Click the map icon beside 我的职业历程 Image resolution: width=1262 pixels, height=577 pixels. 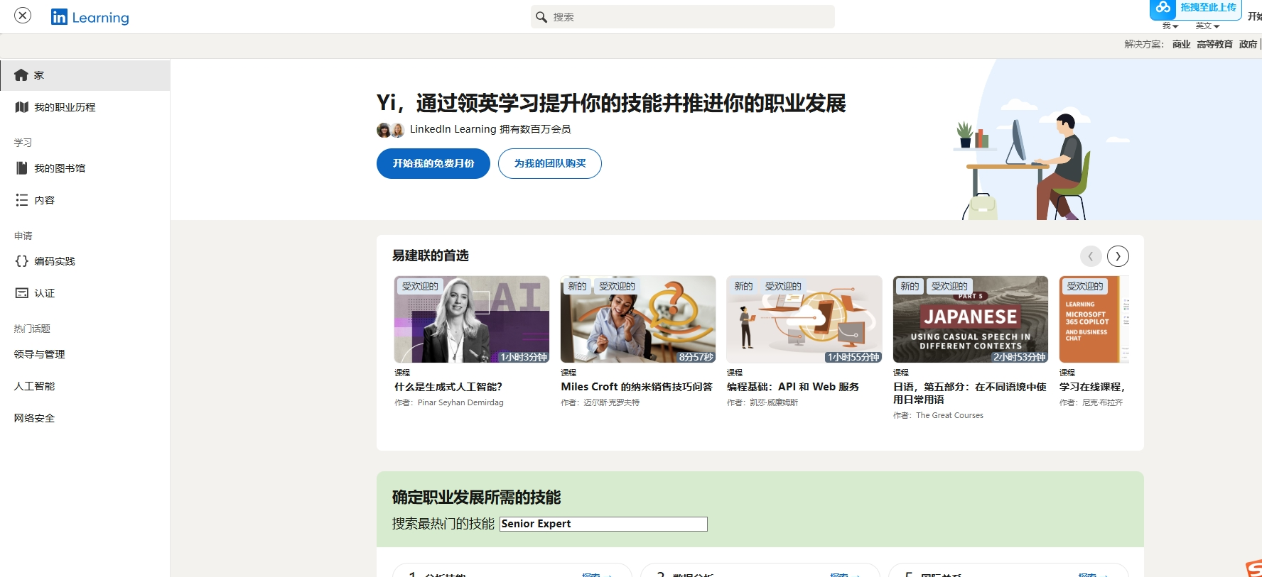coord(22,107)
